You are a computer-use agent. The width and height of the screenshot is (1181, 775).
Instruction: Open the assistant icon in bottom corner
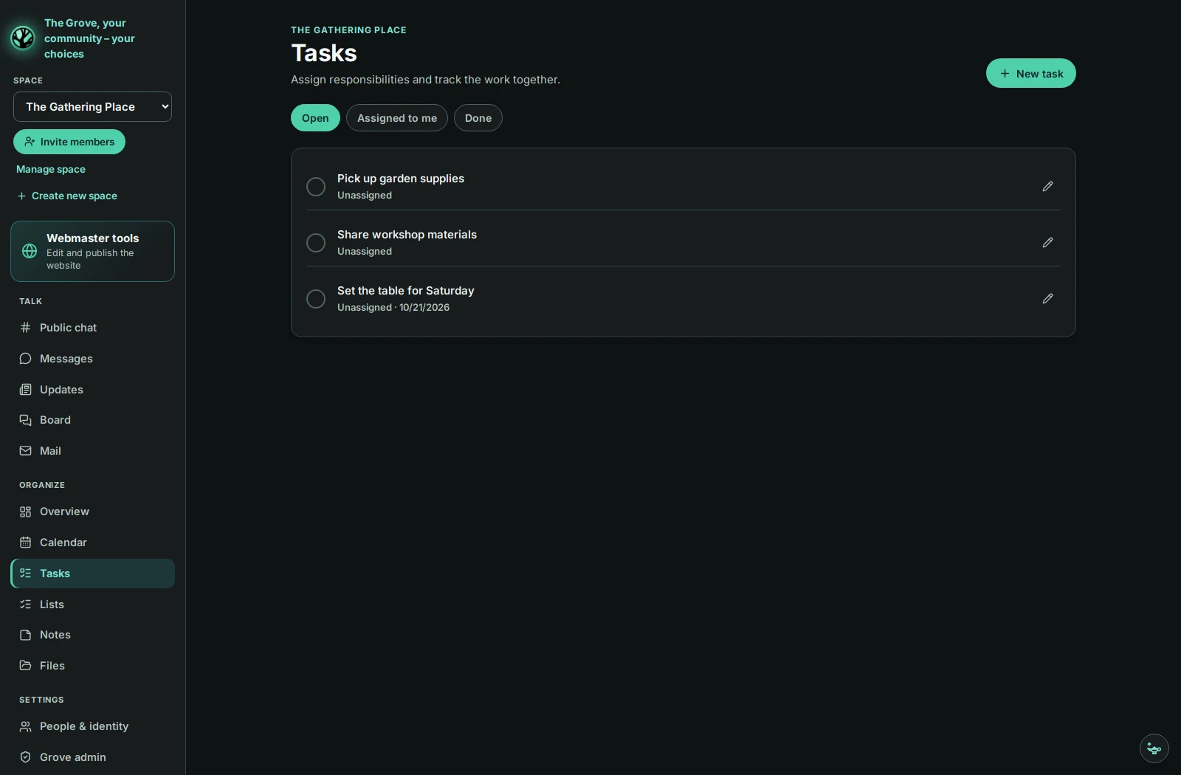click(1154, 748)
